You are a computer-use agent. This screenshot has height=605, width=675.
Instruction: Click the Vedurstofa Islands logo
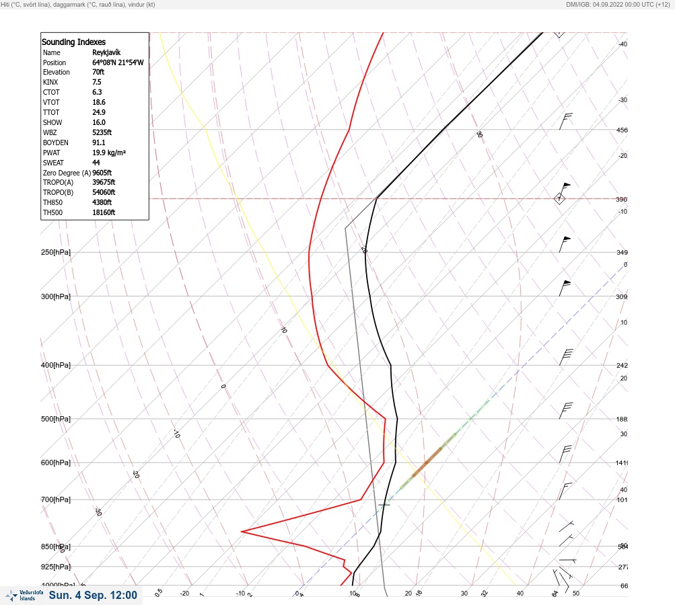tap(24, 596)
